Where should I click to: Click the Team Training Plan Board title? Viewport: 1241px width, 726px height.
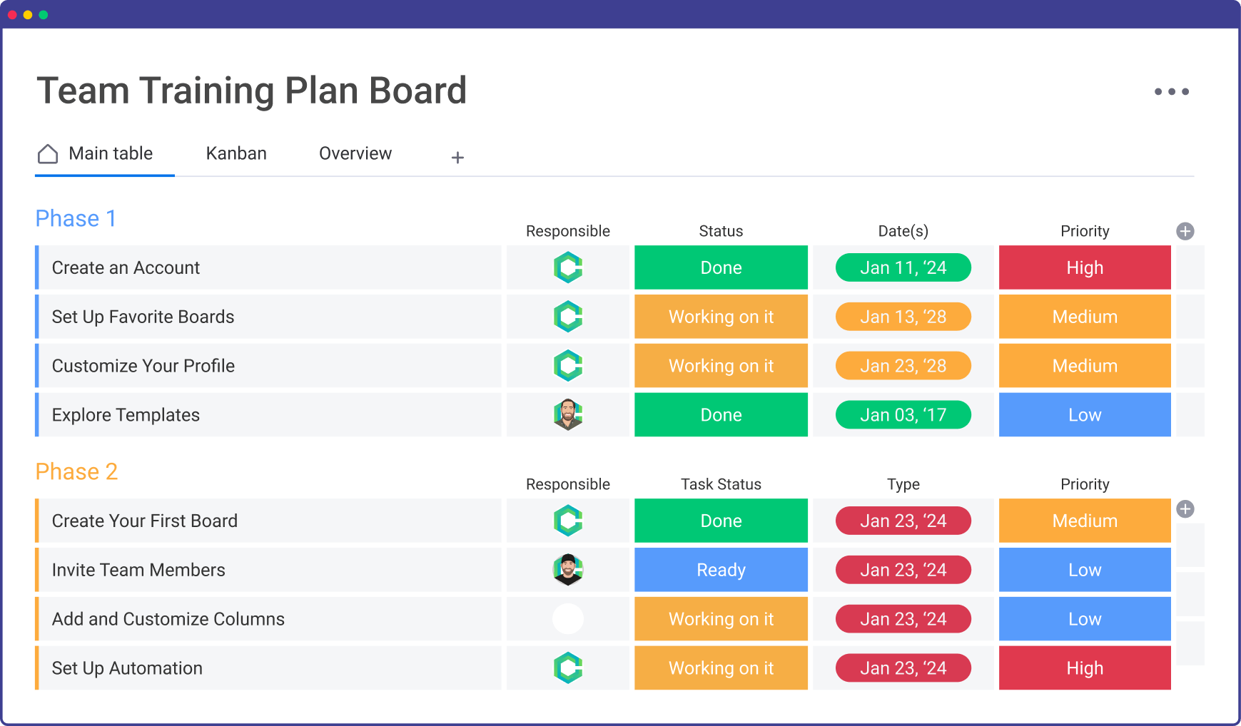tap(251, 91)
